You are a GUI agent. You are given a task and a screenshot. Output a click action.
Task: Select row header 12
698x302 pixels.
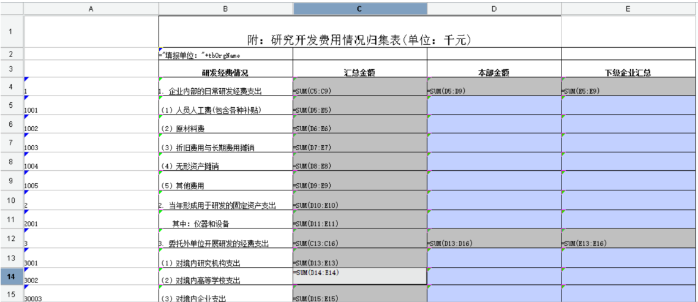click(12, 238)
